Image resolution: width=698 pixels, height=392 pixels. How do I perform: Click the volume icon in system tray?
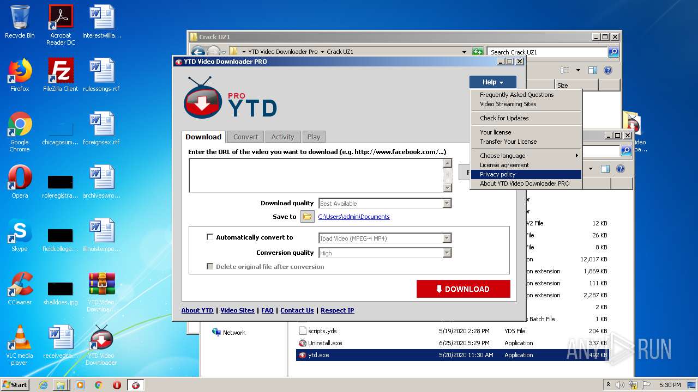click(x=620, y=385)
